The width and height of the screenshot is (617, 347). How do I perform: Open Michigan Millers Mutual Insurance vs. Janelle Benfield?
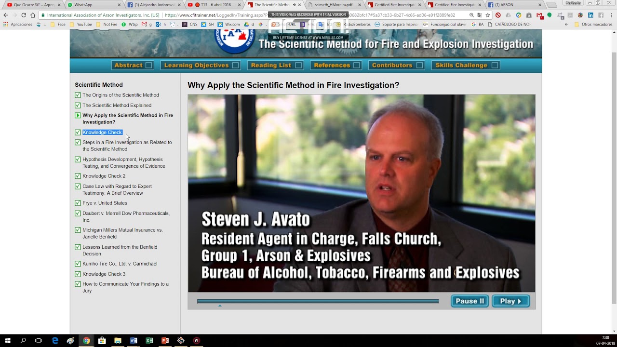122,233
